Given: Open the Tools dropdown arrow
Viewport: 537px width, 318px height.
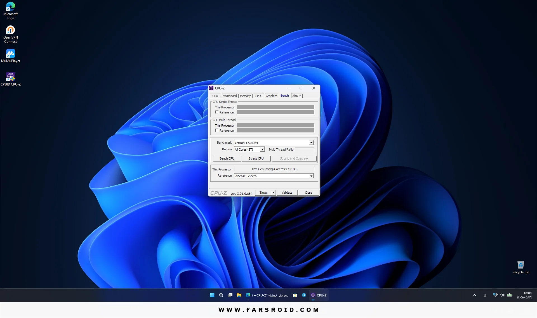Looking at the screenshot, I should click(x=274, y=193).
